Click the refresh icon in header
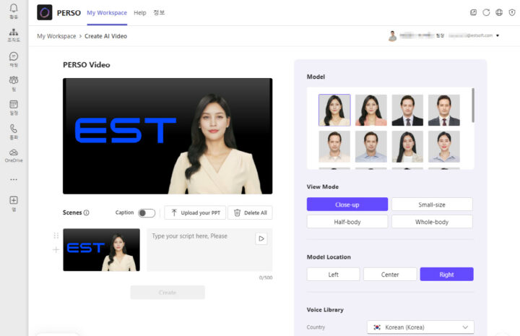This screenshot has width=520, height=336. pos(486,12)
